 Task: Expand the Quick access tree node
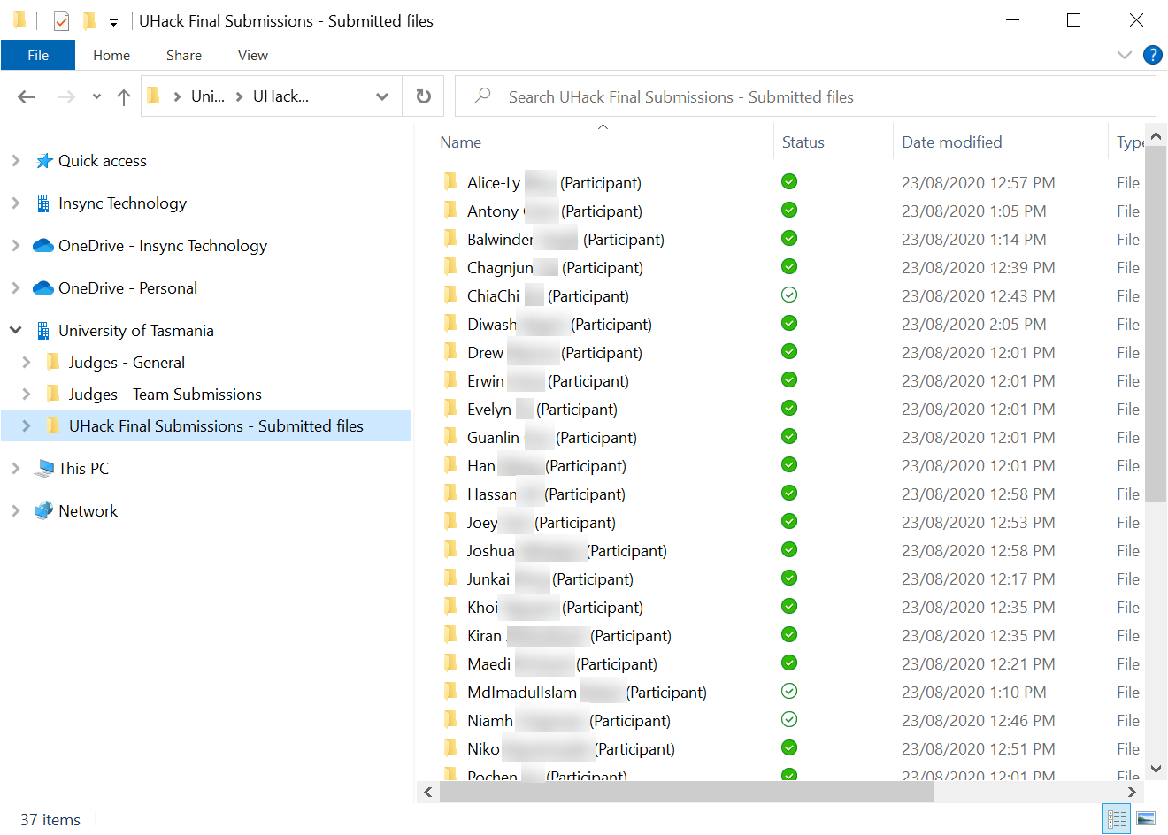pos(16,161)
